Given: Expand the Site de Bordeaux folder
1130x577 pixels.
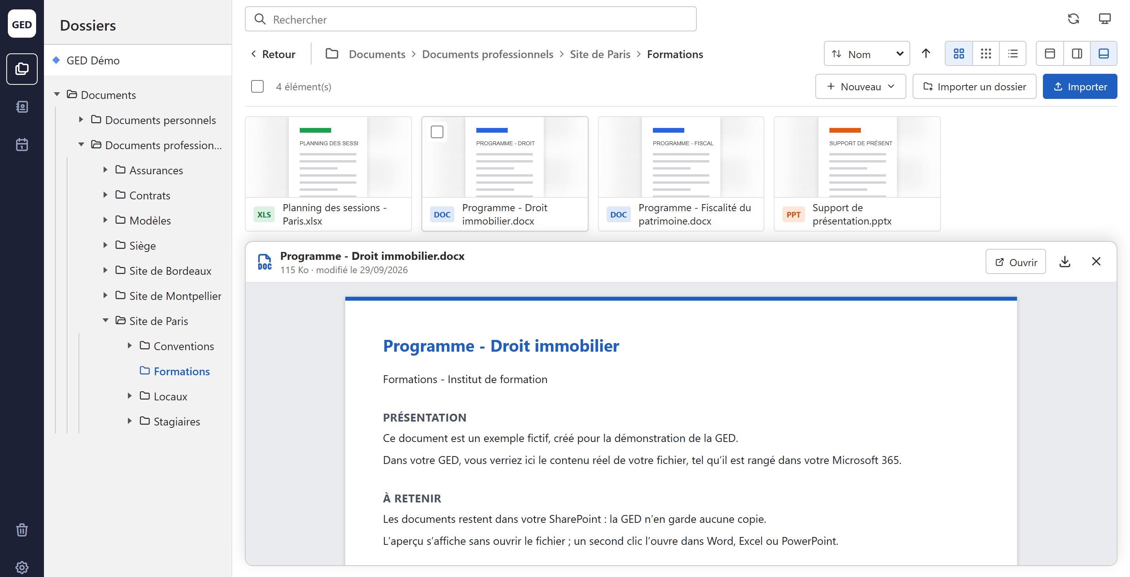Looking at the screenshot, I should click(105, 270).
